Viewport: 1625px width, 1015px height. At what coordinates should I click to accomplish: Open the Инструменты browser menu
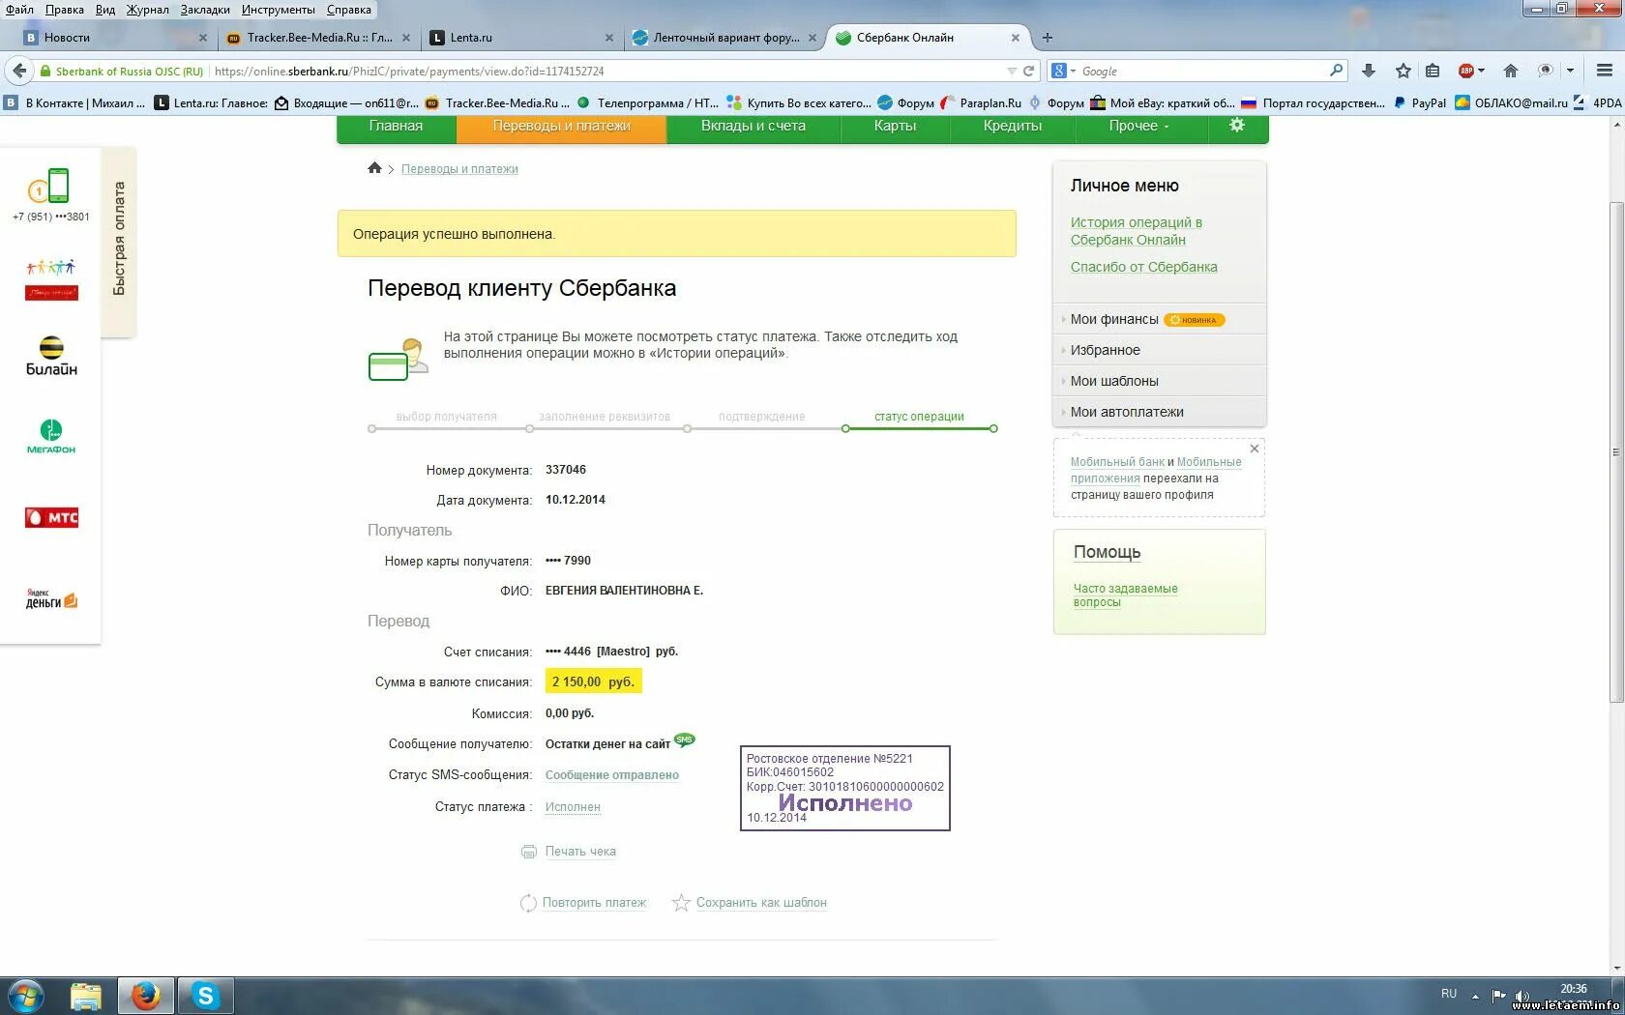click(x=279, y=10)
